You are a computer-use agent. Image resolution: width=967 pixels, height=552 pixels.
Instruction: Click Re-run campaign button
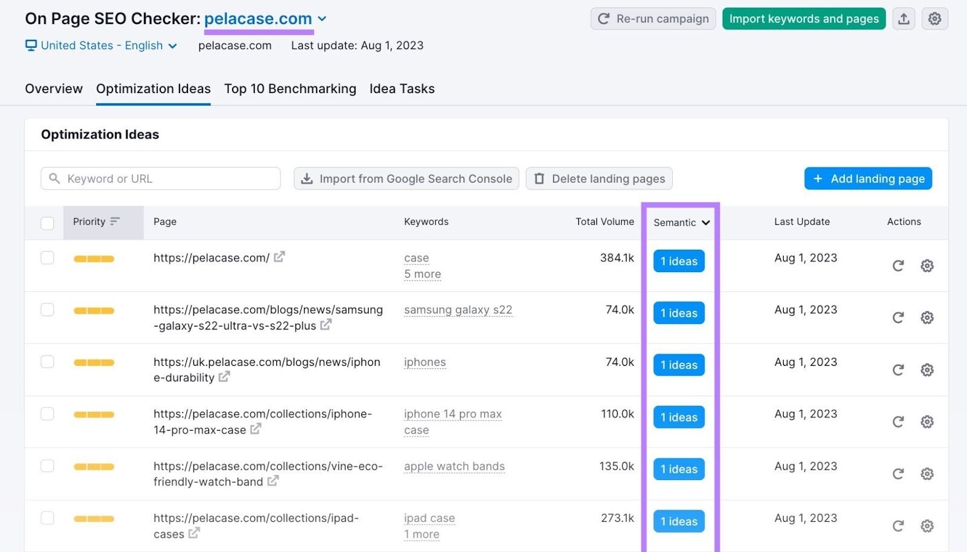coord(653,19)
